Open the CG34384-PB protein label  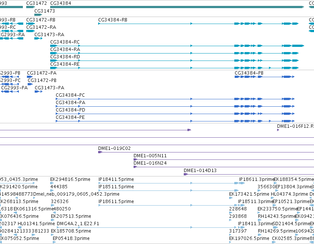coord(249,73)
